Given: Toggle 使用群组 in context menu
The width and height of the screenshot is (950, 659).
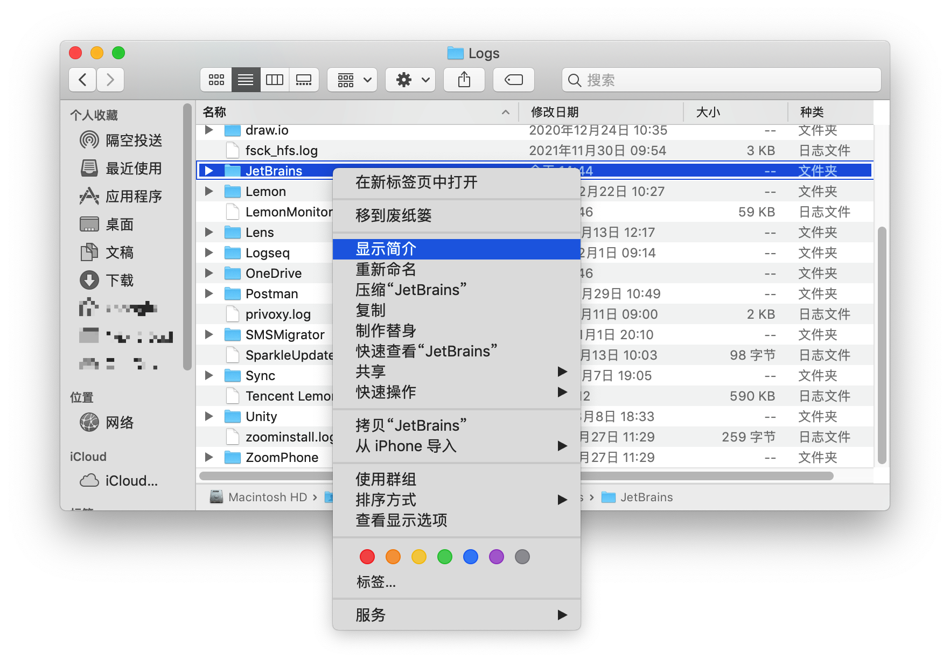Looking at the screenshot, I should click(457, 479).
